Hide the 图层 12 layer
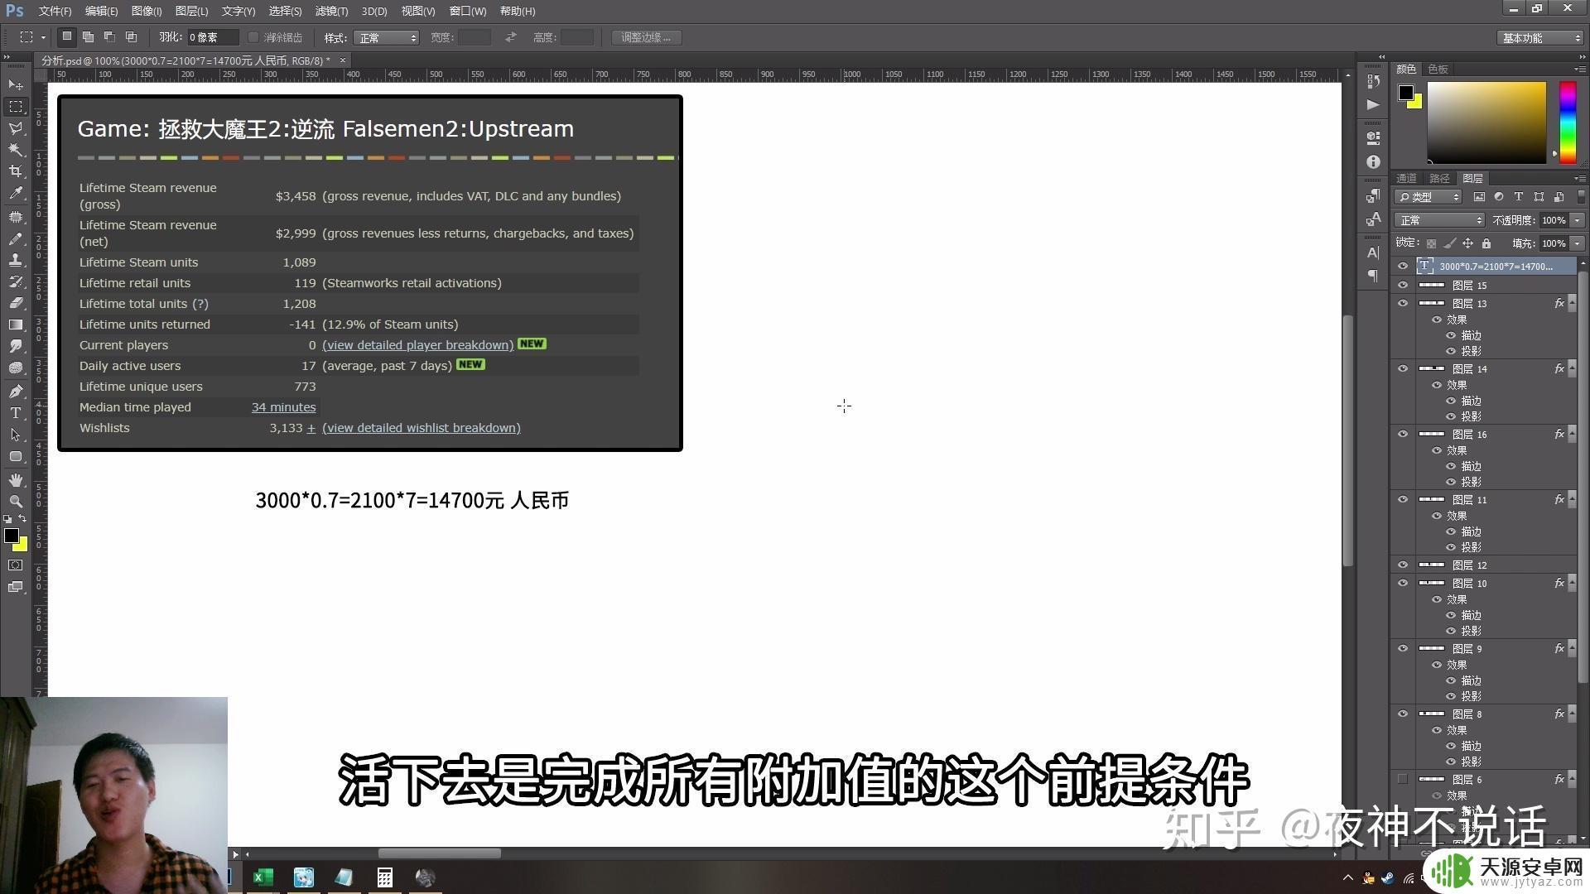Image resolution: width=1590 pixels, height=894 pixels. point(1403,565)
